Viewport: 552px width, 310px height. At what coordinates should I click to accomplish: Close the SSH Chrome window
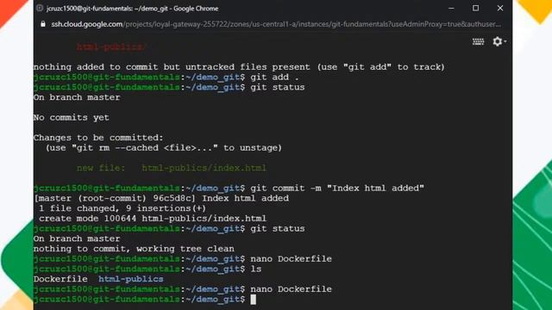pyautogui.click(x=500, y=8)
